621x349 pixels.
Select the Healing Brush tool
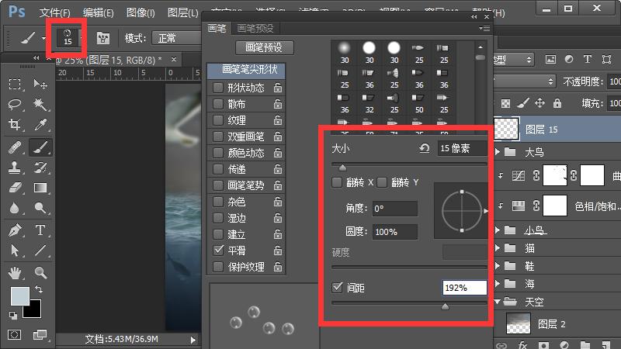[x=15, y=147]
